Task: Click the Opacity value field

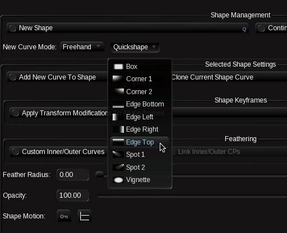Action: pyautogui.click(x=73, y=195)
